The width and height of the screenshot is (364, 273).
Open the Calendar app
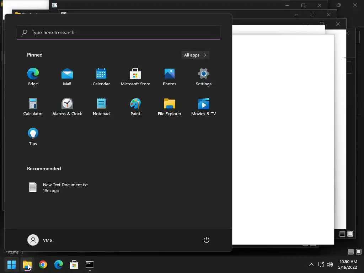pos(101,77)
